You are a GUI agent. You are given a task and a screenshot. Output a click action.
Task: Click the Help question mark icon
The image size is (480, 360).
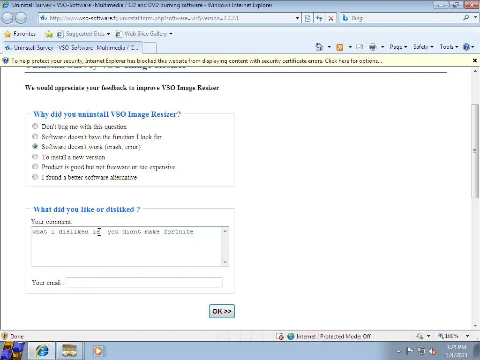coord(466,47)
